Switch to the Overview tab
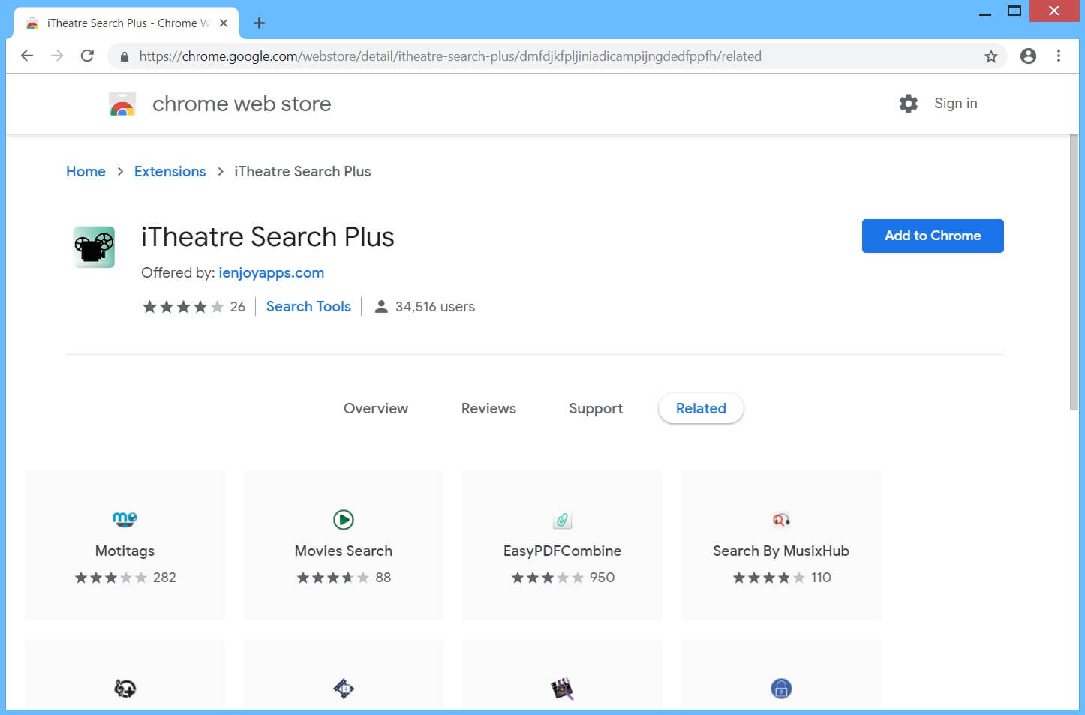This screenshot has height=715, width=1085. coord(376,408)
